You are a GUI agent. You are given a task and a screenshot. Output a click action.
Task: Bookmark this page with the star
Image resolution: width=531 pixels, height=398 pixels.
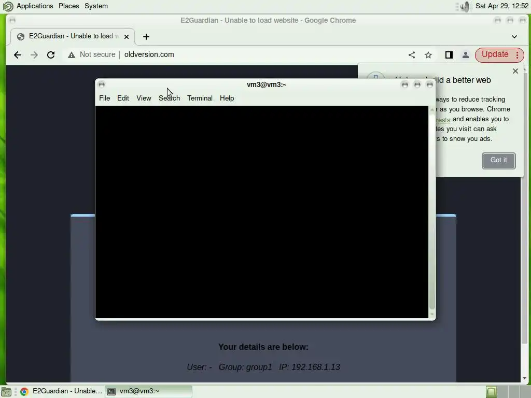click(428, 55)
